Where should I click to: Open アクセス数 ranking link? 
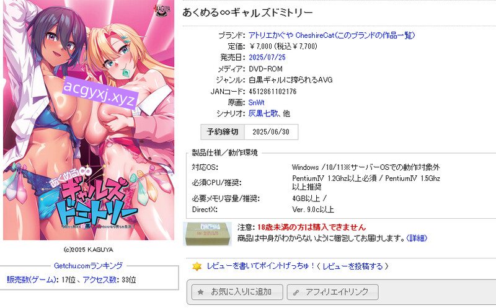(x=100, y=279)
